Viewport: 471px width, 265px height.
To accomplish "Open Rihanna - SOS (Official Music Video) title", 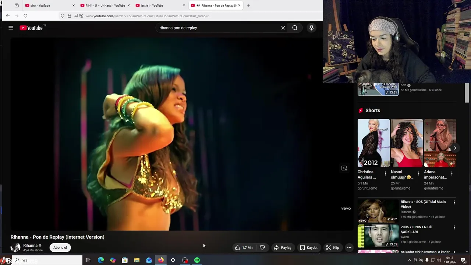I will [x=423, y=204].
